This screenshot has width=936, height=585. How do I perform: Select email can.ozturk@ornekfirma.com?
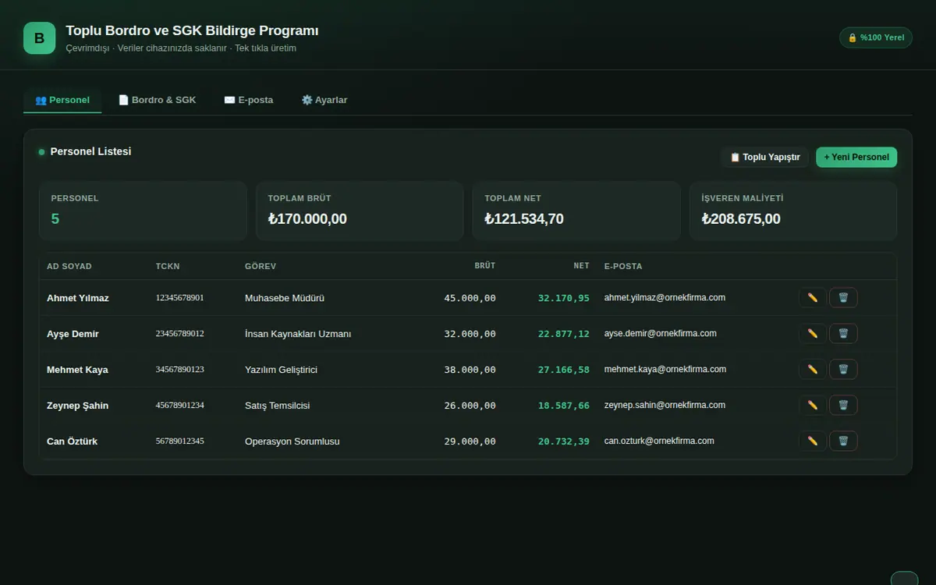659,441
